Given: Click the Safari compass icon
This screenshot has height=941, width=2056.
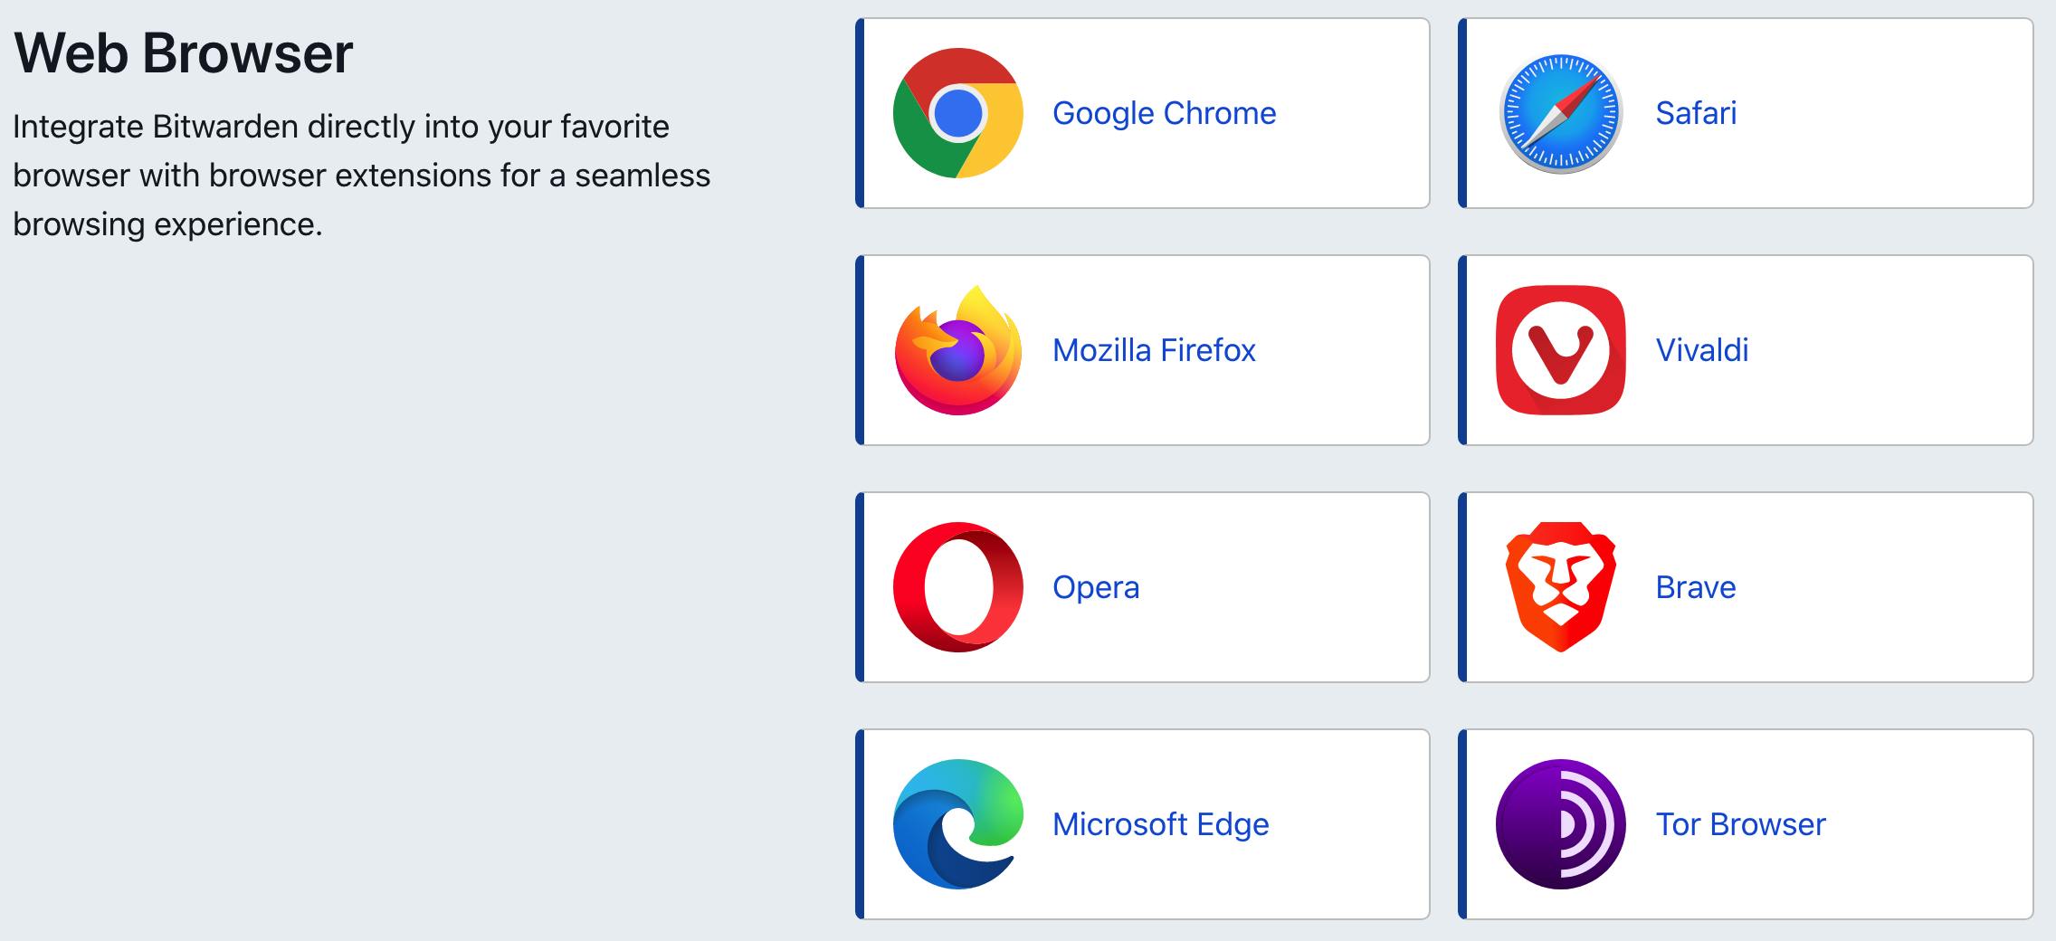Looking at the screenshot, I should click(x=1560, y=113).
